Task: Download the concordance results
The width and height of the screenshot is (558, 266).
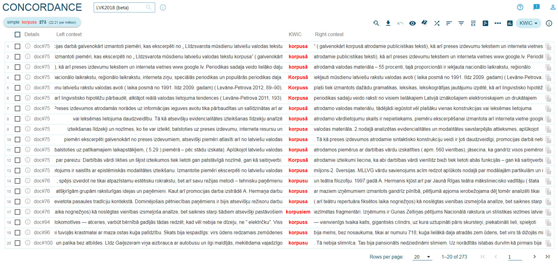Action: pos(388,23)
